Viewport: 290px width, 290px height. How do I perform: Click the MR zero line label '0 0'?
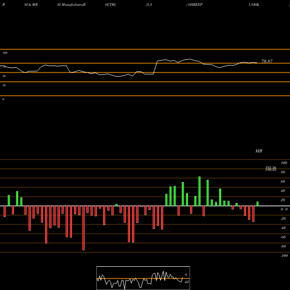(x=284, y=209)
